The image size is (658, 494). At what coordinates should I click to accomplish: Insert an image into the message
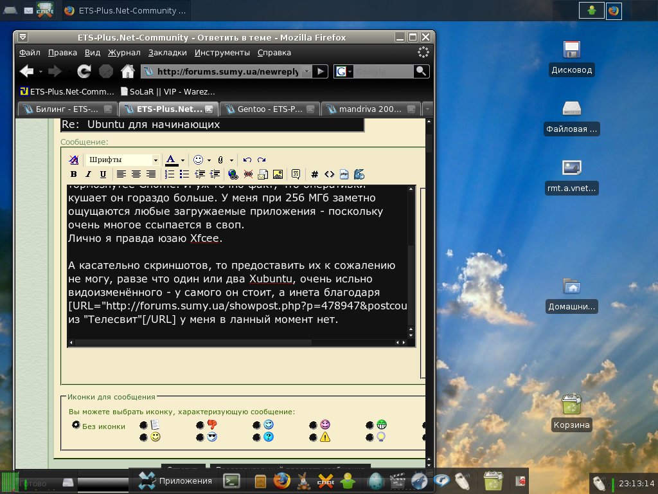coord(278,174)
